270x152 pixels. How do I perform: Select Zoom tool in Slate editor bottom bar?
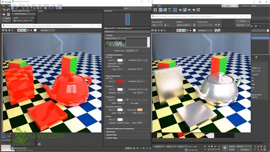[x=137, y=148]
